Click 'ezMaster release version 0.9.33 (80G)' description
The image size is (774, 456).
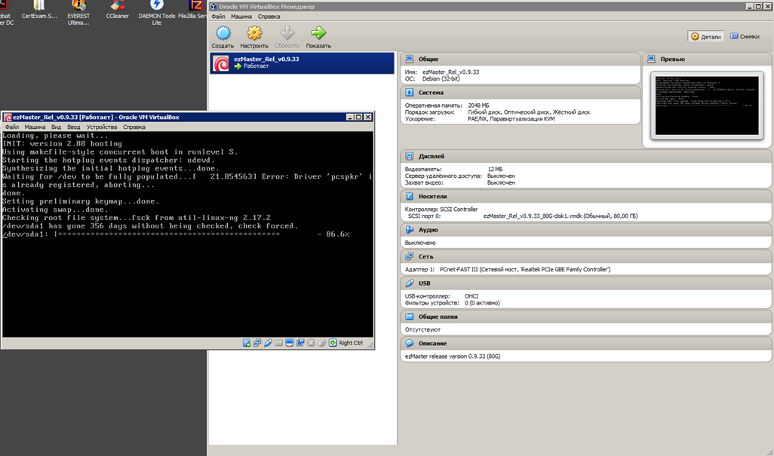click(453, 357)
